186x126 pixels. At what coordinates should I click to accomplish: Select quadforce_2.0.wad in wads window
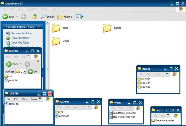click(123, 113)
